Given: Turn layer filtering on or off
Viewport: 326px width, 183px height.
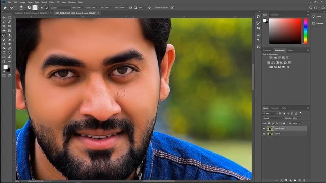Looking at the screenshot, I should tap(300, 113).
